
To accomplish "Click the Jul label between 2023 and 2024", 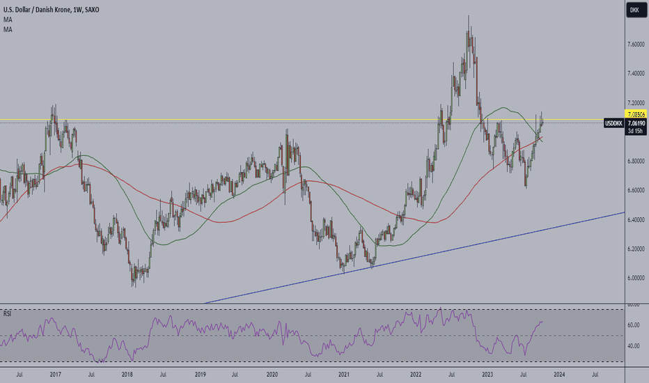I will pyautogui.click(x=523, y=375).
